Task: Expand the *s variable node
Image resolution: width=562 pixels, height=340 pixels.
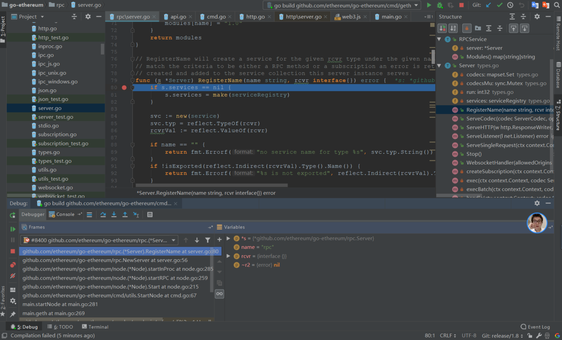Action: point(229,238)
